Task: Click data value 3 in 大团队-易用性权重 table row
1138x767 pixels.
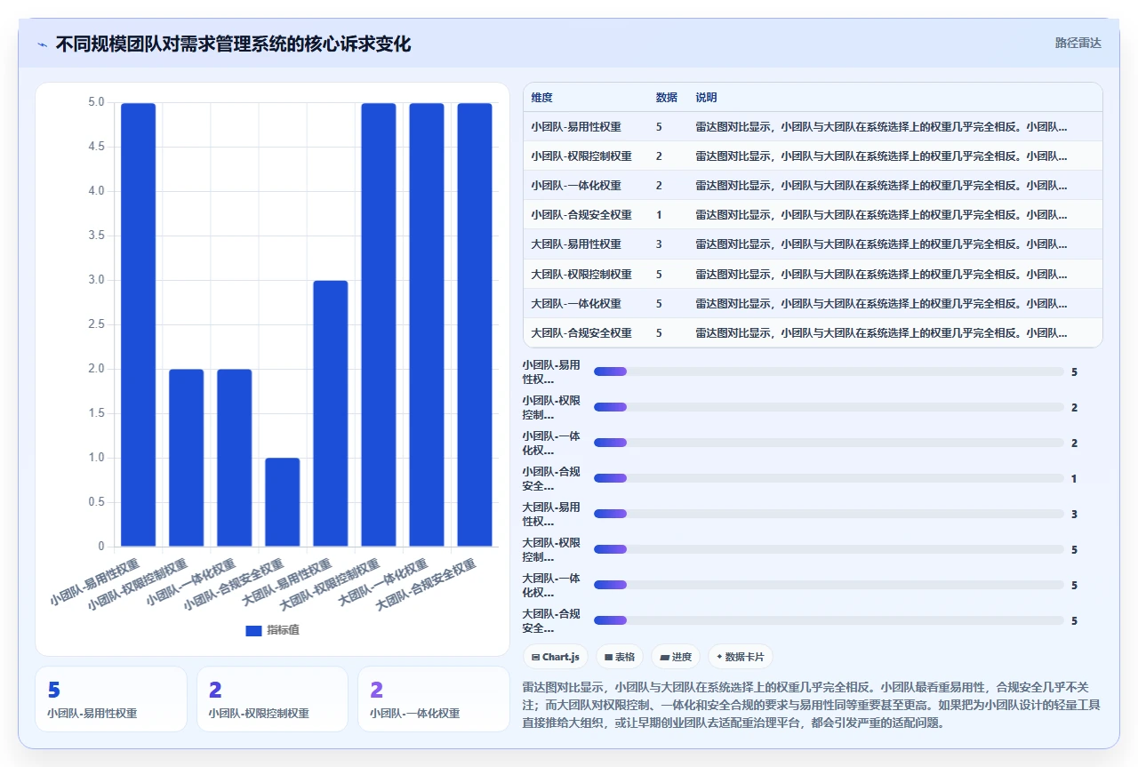Action: pyautogui.click(x=659, y=244)
